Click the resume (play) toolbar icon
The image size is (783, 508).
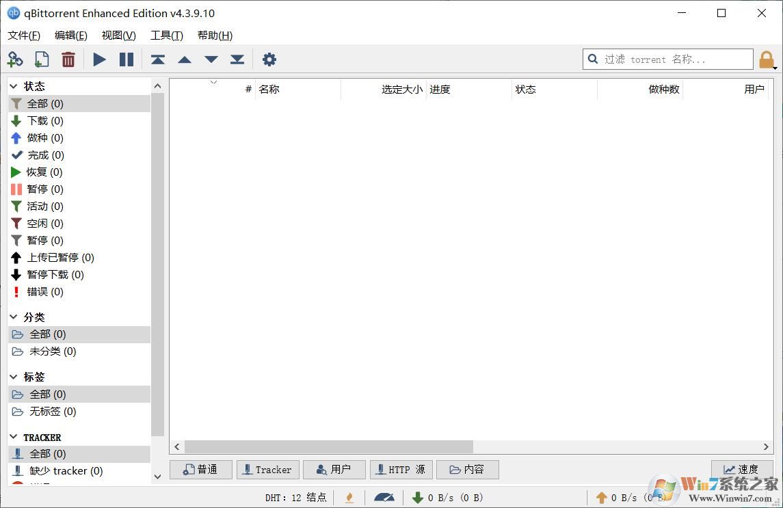tap(99, 59)
